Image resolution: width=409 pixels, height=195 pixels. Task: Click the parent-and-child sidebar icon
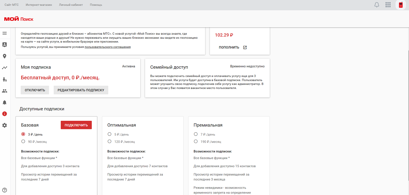tap(5, 79)
